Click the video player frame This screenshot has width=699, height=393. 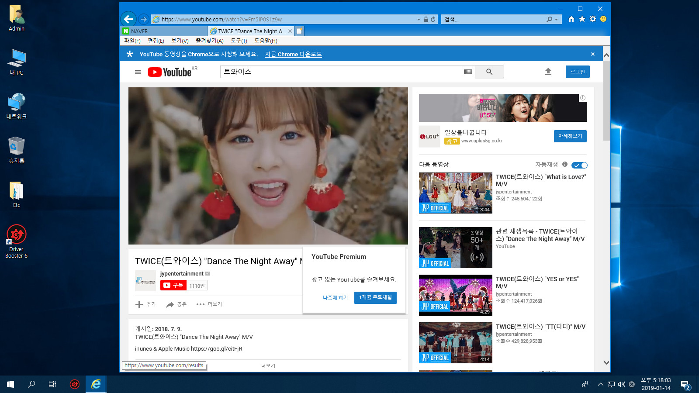pos(268,166)
